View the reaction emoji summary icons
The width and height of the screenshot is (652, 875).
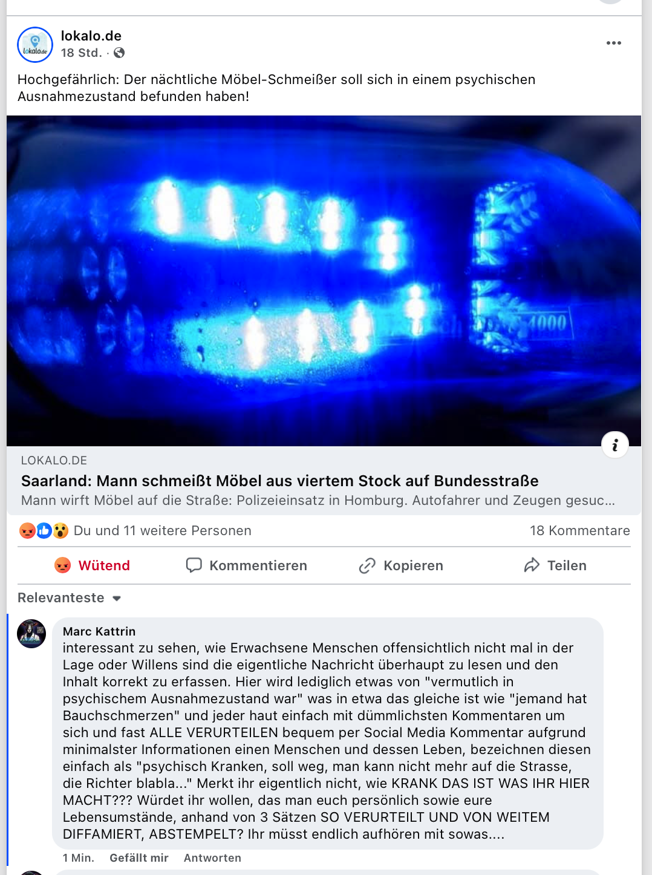[x=44, y=531]
